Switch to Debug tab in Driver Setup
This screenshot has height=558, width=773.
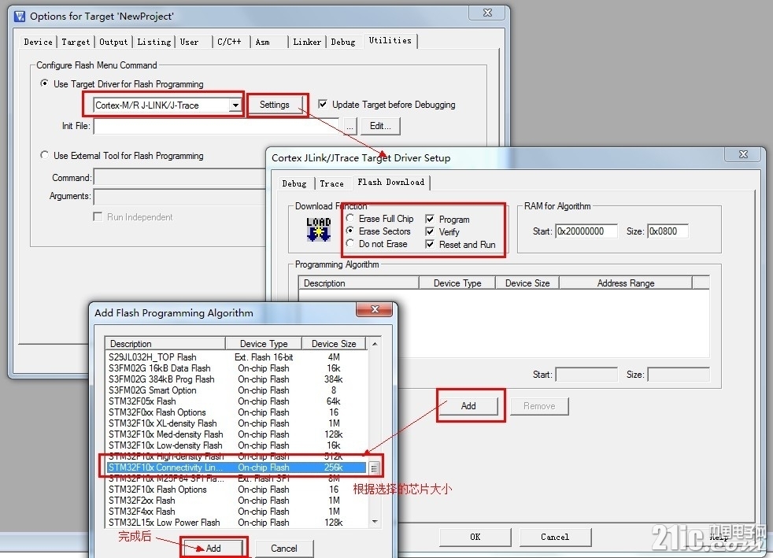tap(294, 183)
